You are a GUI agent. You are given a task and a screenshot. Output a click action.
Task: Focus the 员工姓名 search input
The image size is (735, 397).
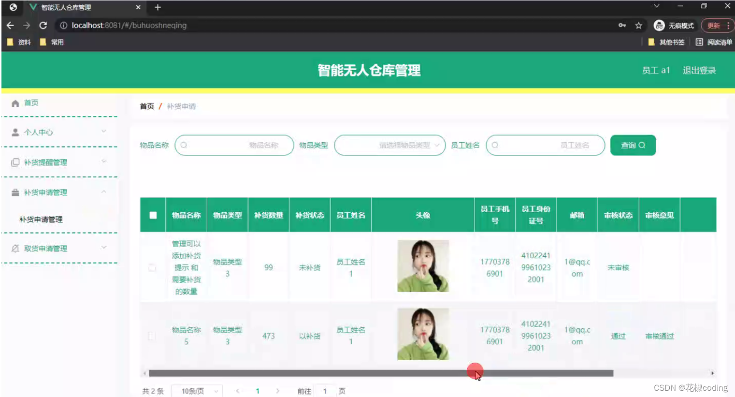546,145
